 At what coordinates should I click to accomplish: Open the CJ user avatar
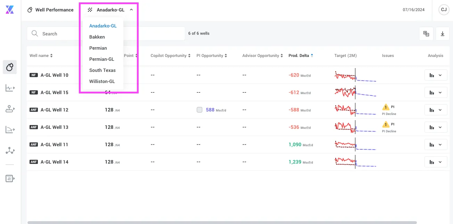(x=444, y=10)
